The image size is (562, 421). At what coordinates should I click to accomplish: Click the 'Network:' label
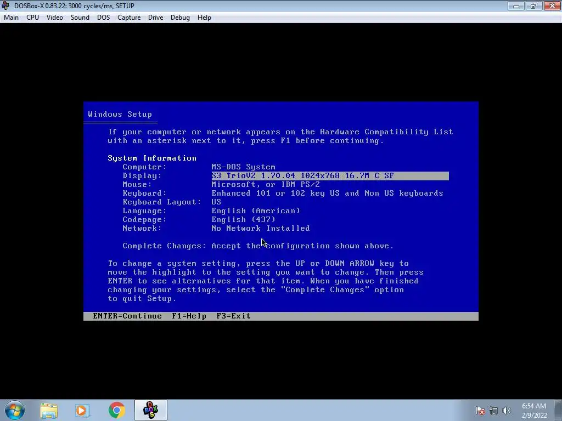coord(142,229)
